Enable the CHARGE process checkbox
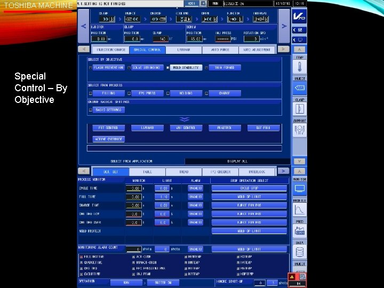This screenshot has width=384, height=288. pos(206,93)
